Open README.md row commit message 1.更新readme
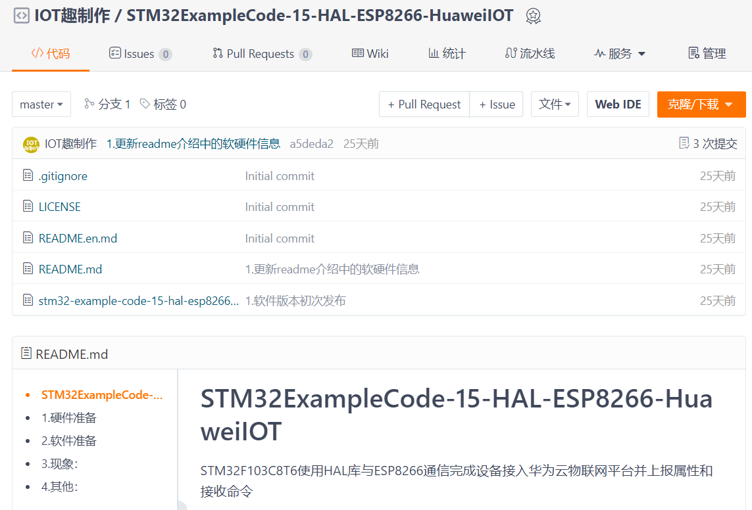The width and height of the screenshot is (752, 510). pyautogui.click(x=332, y=269)
